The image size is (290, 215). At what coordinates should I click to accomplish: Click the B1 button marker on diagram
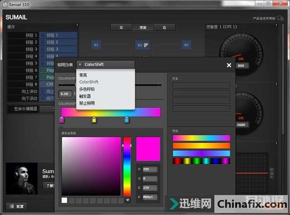(x=96, y=45)
